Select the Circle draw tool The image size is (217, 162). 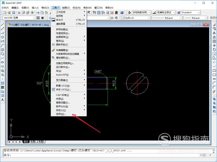[2, 50]
